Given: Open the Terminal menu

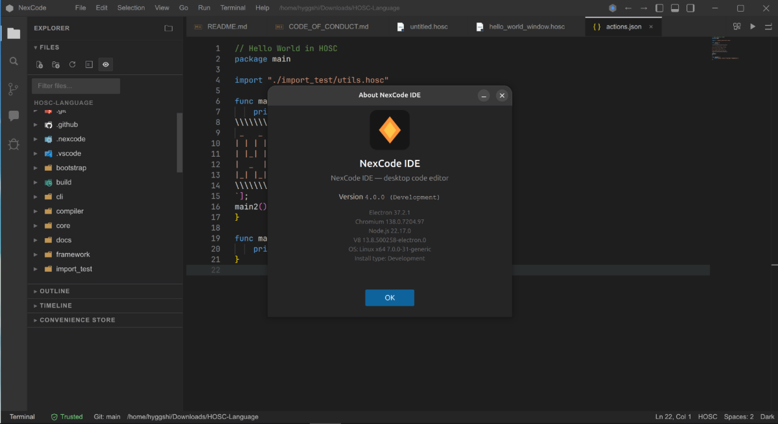Looking at the screenshot, I should 233,8.
